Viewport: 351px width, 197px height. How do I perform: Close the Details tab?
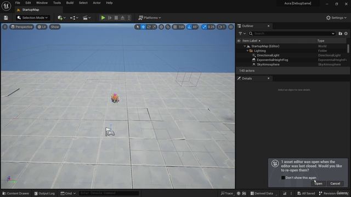pyautogui.click(x=268, y=78)
